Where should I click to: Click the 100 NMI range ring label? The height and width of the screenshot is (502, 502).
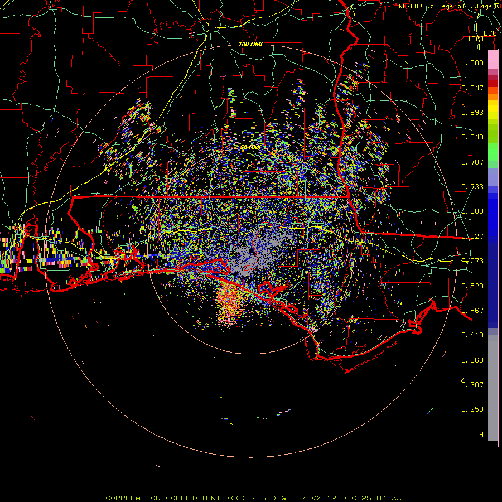(x=250, y=44)
